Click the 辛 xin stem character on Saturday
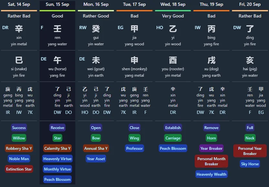The image size is (269, 187). 19,29
